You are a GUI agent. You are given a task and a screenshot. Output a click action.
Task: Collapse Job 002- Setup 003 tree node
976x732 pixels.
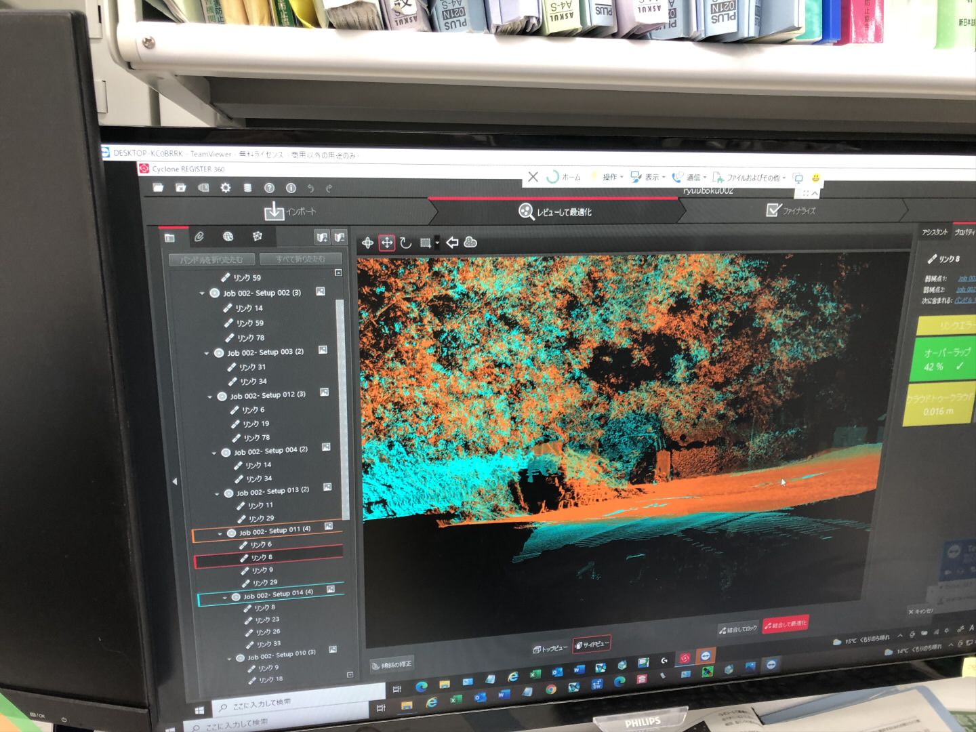[x=207, y=353]
